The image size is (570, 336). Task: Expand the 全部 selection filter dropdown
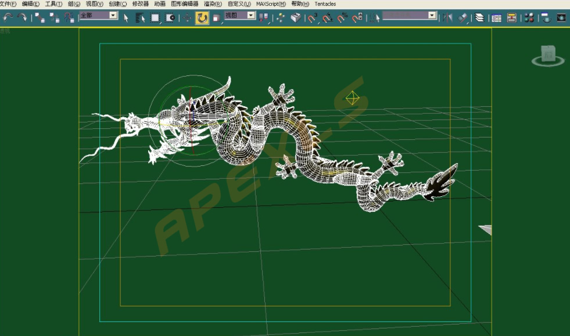[x=113, y=15]
